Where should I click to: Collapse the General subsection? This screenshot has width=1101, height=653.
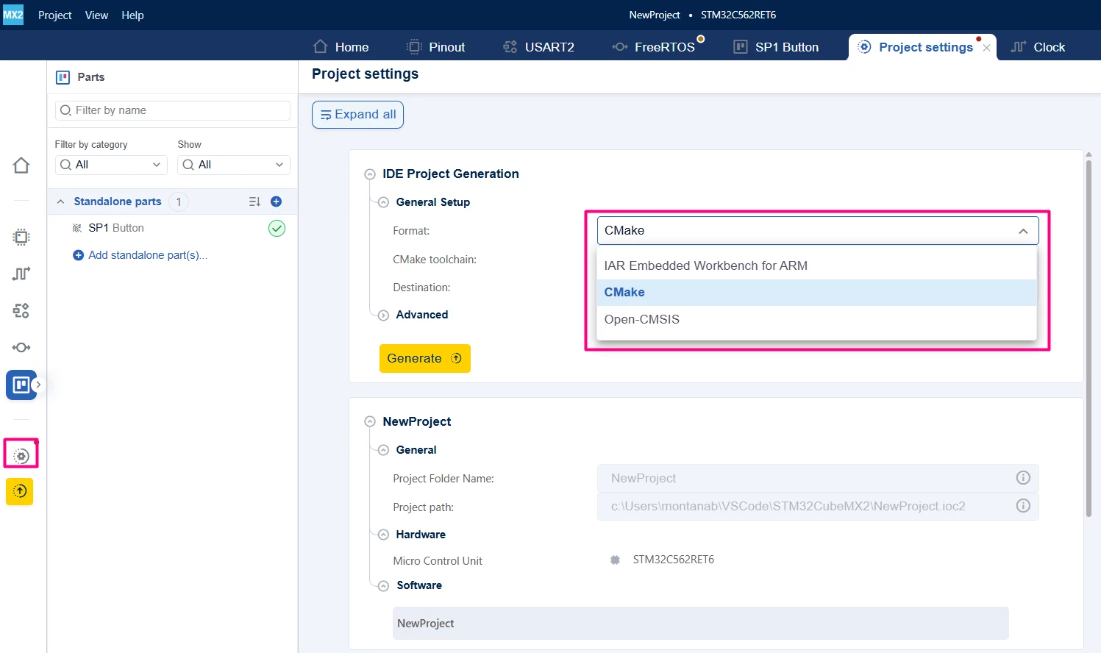tap(383, 450)
